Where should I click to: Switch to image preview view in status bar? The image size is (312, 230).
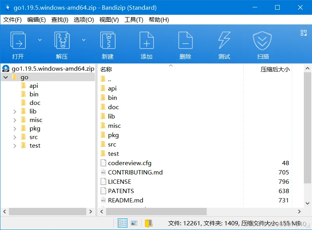[x=134, y=223]
